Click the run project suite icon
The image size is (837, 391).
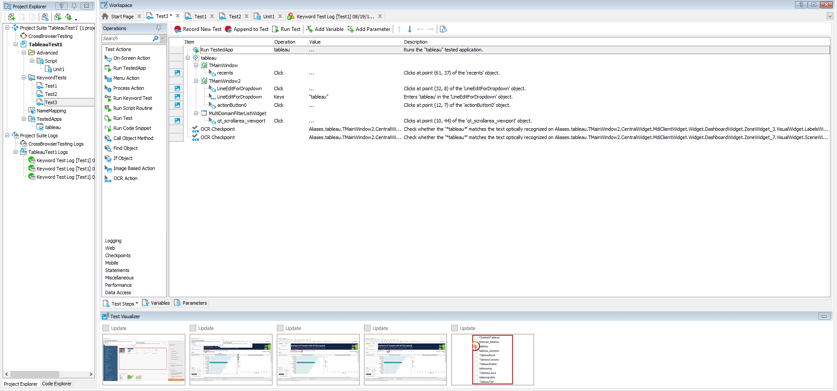pos(68,17)
